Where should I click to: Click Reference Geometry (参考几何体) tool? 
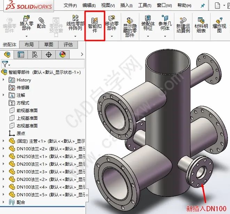[165, 23]
